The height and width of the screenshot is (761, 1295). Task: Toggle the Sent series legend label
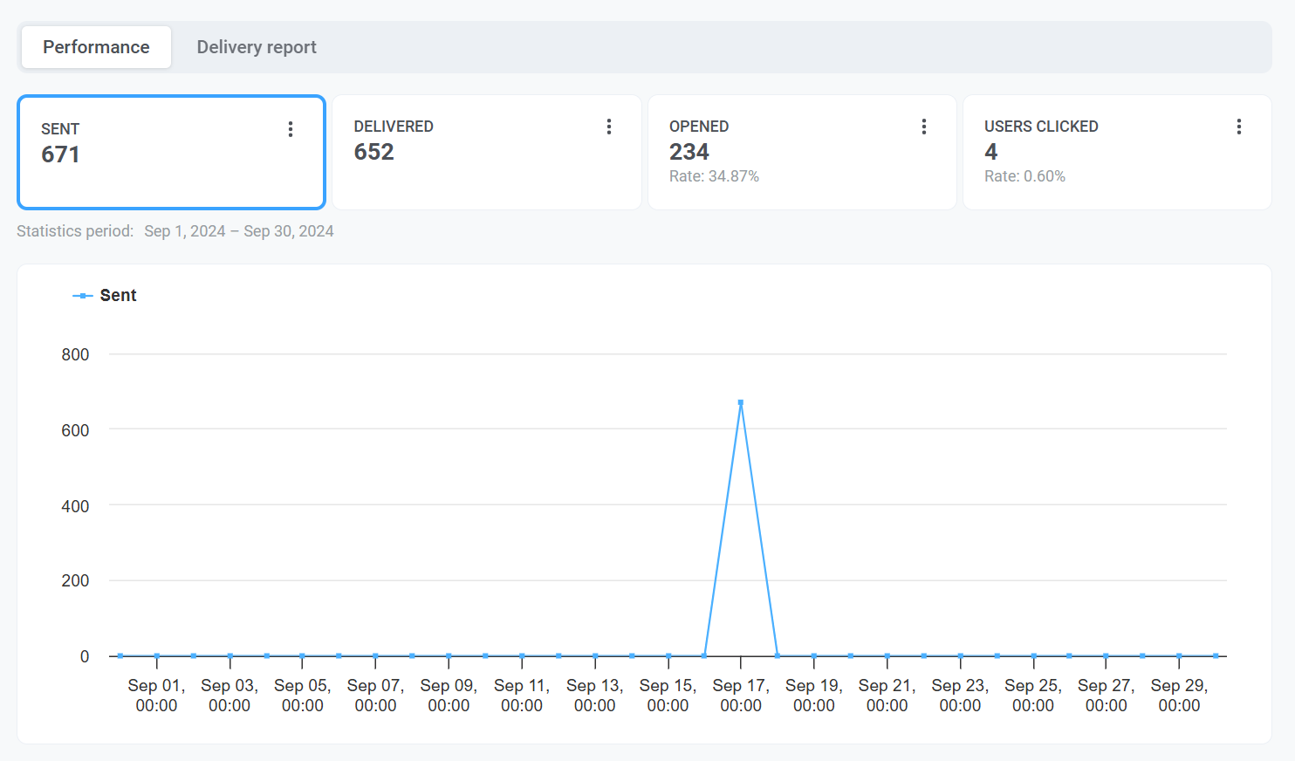pyautogui.click(x=119, y=296)
